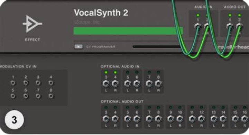
Task: Click Optional Audio In jack 5 L
Action: tap(128, 84)
